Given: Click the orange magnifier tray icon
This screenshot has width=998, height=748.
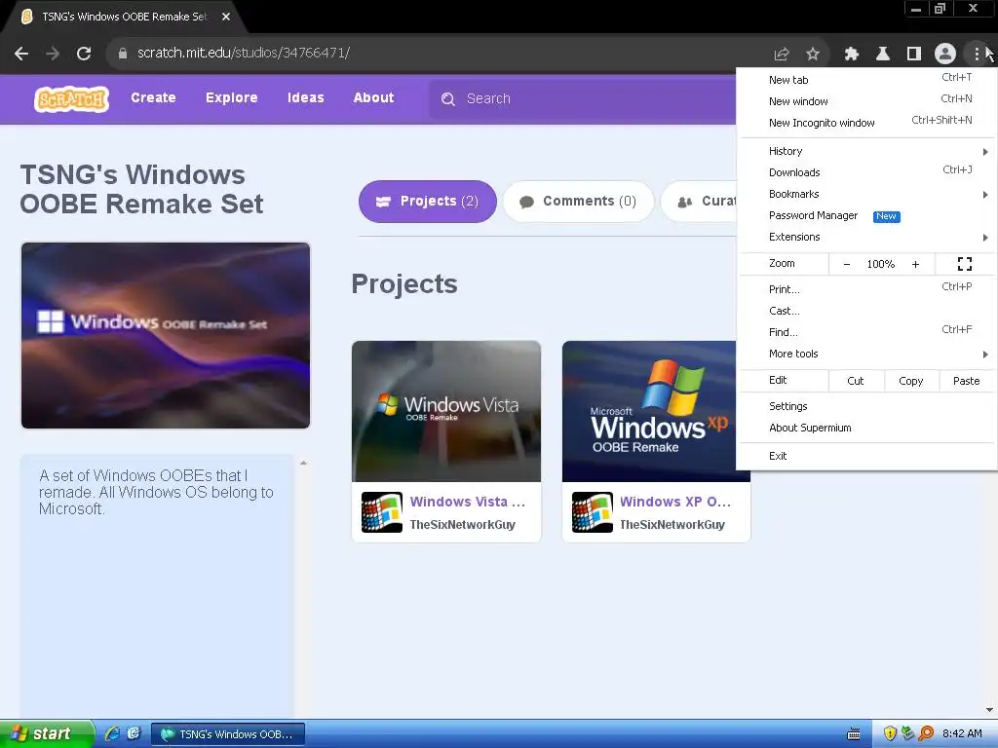Looking at the screenshot, I should pos(926,733).
